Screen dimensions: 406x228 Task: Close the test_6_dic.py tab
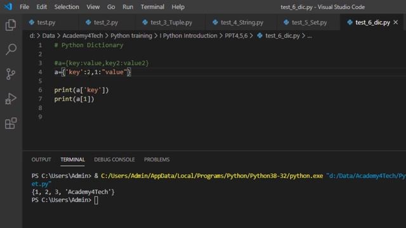pos(396,23)
